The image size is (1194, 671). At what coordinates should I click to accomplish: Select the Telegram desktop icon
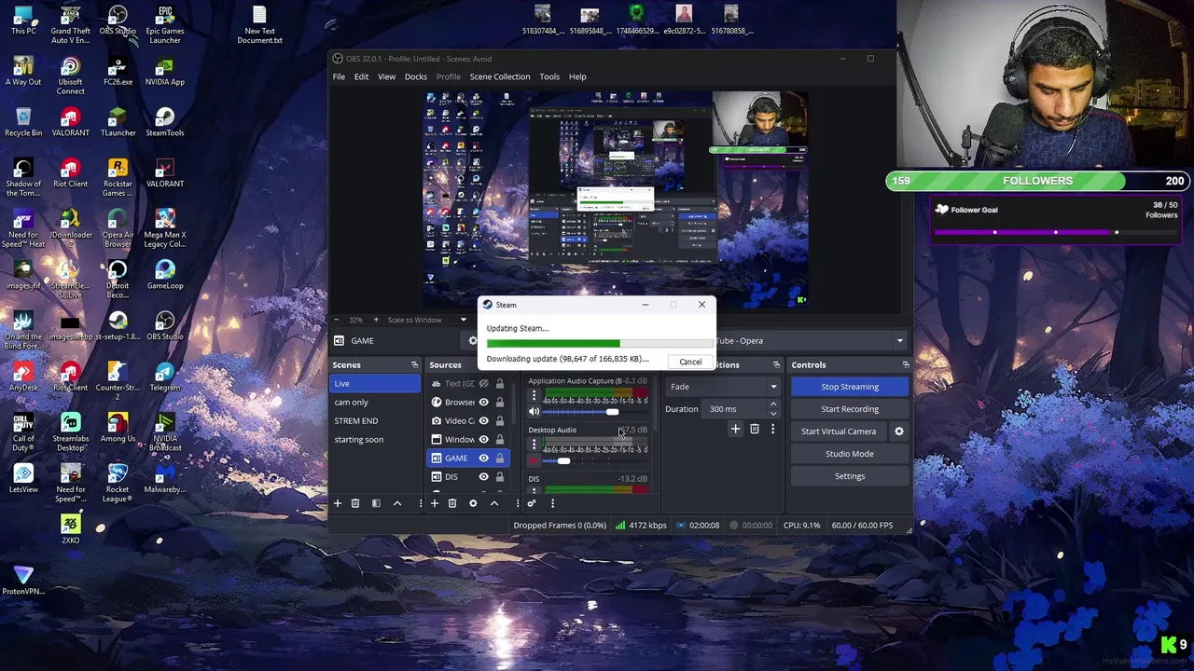165,377
